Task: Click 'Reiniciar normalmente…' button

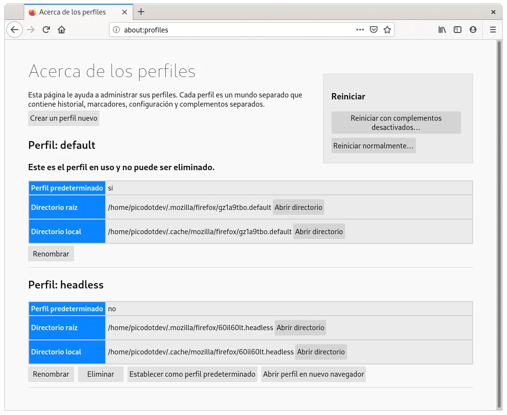Action: [373, 146]
